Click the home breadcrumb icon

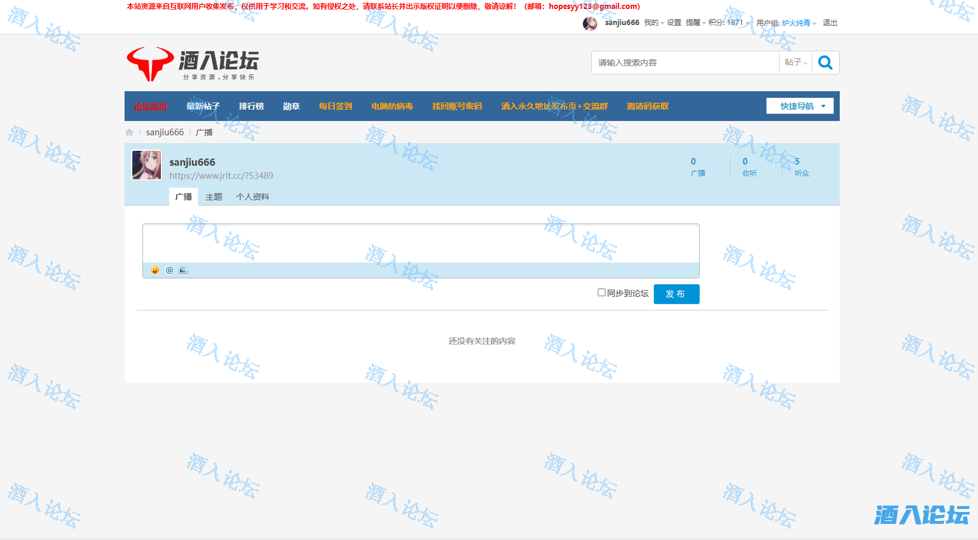129,132
